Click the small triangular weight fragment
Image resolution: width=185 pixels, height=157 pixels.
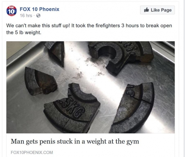point(55,54)
